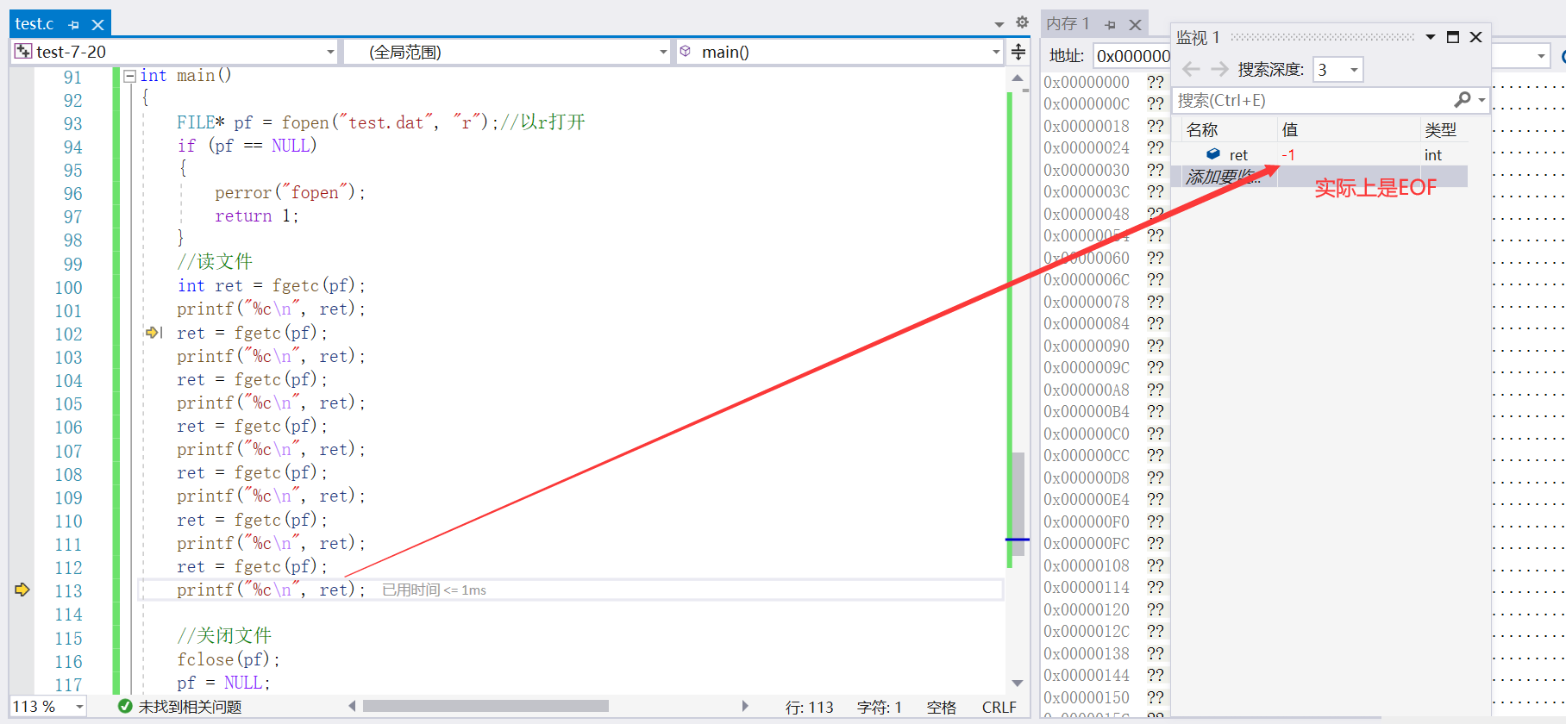Click the 搜索(Ctrl+E) watch search box

pos(1312,101)
